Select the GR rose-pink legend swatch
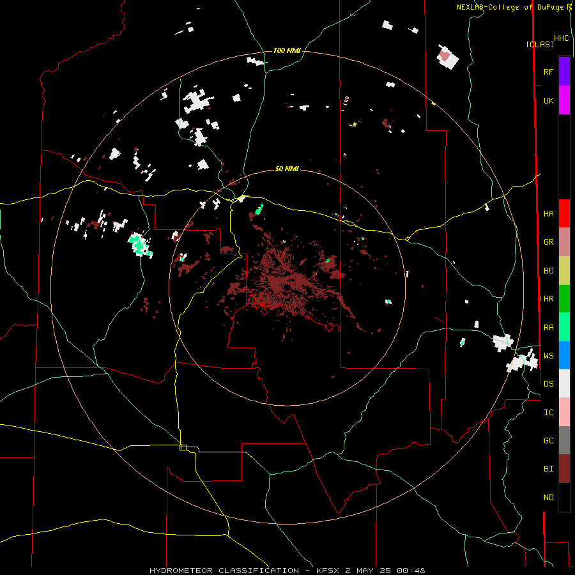Screen dimensions: 575x575 (x=564, y=242)
